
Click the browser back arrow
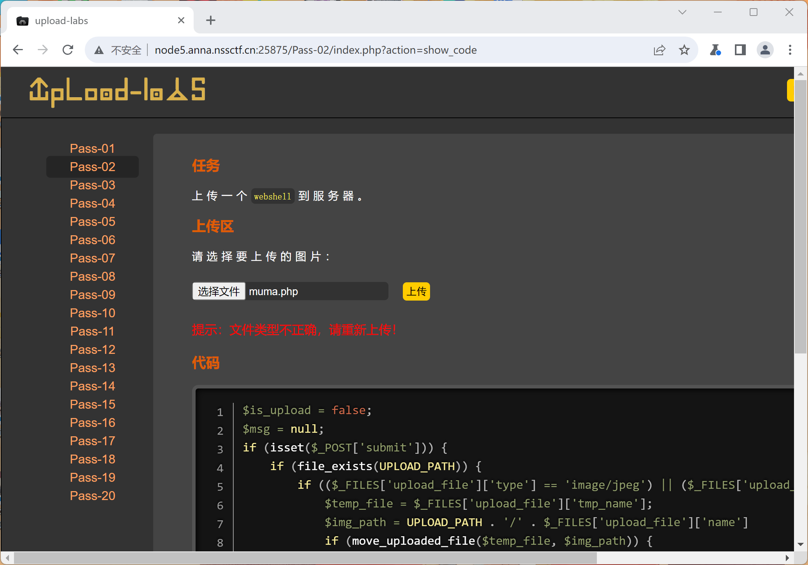coord(18,50)
